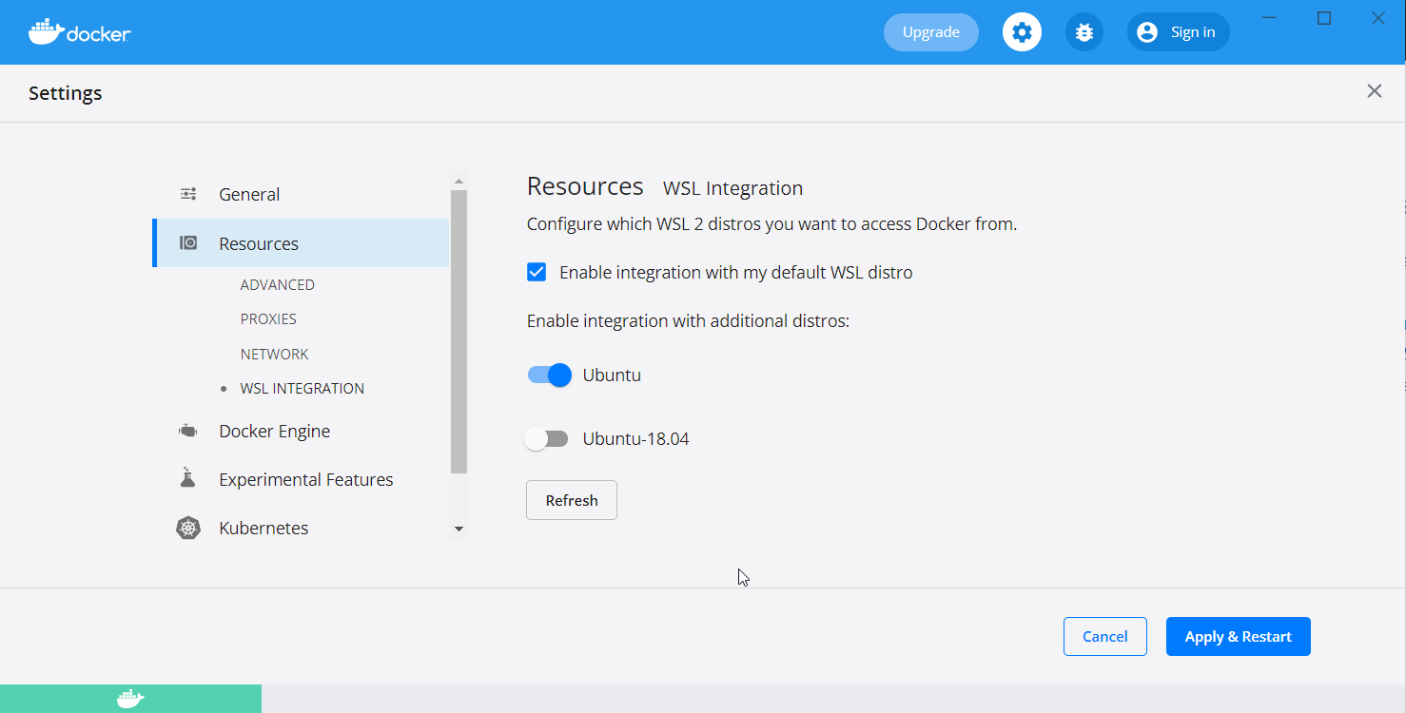This screenshot has width=1406, height=713.
Task: Open the Settings gear icon
Action: pos(1022,31)
